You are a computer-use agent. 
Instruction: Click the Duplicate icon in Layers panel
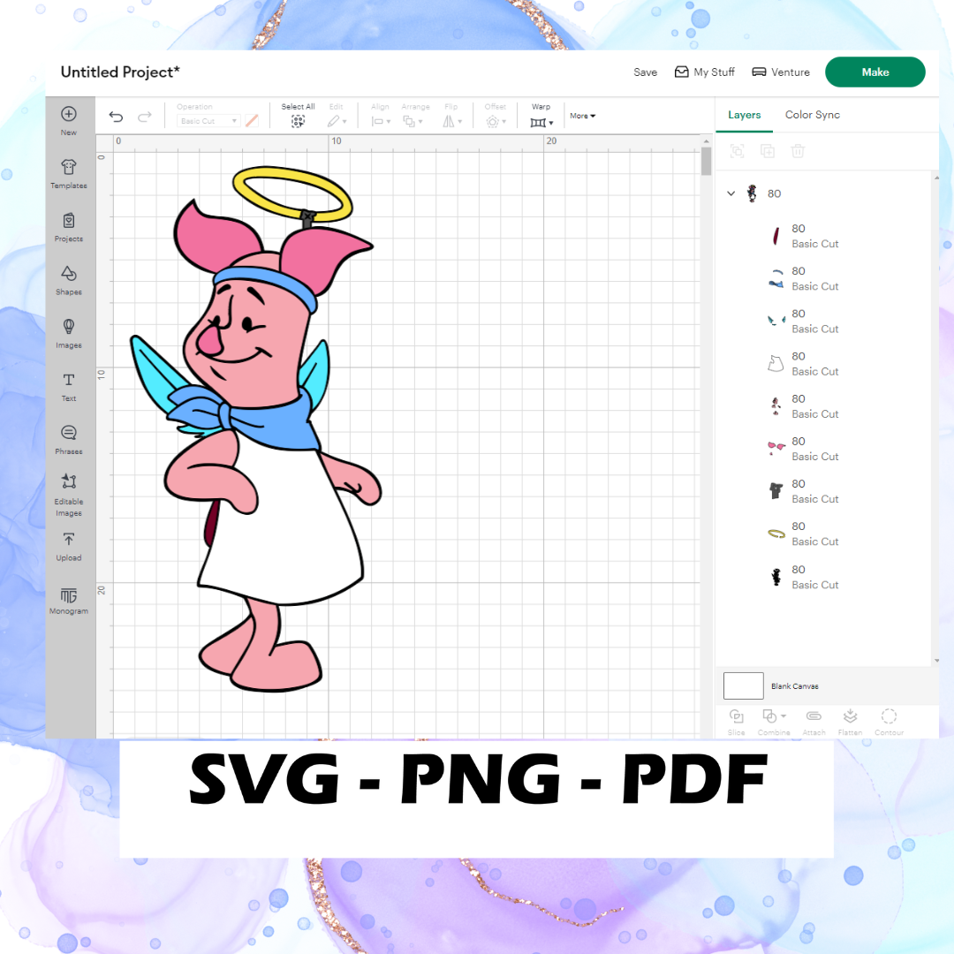click(x=768, y=151)
